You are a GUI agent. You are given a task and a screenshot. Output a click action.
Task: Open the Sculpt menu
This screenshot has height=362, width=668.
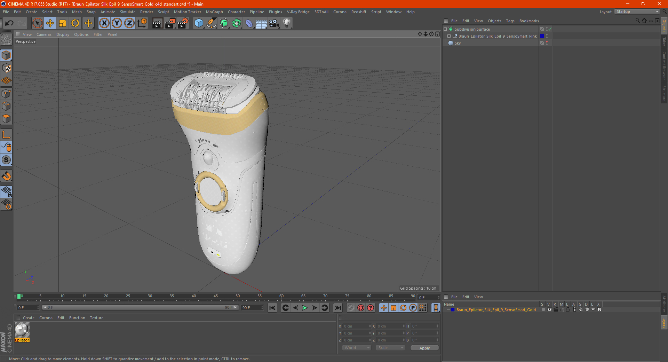tap(163, 12)
